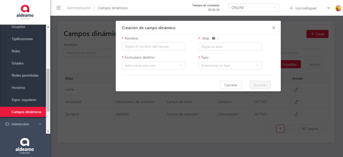Viewport: 343px width, 157px height.
Task: Select Horarios in the sidebar menu
Action: click(18, 88)
